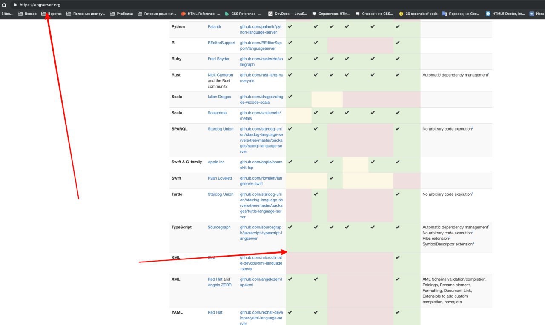Click the Swift & C-family language cell
This screenshot has width=545, height=325.
click(187, 165)
